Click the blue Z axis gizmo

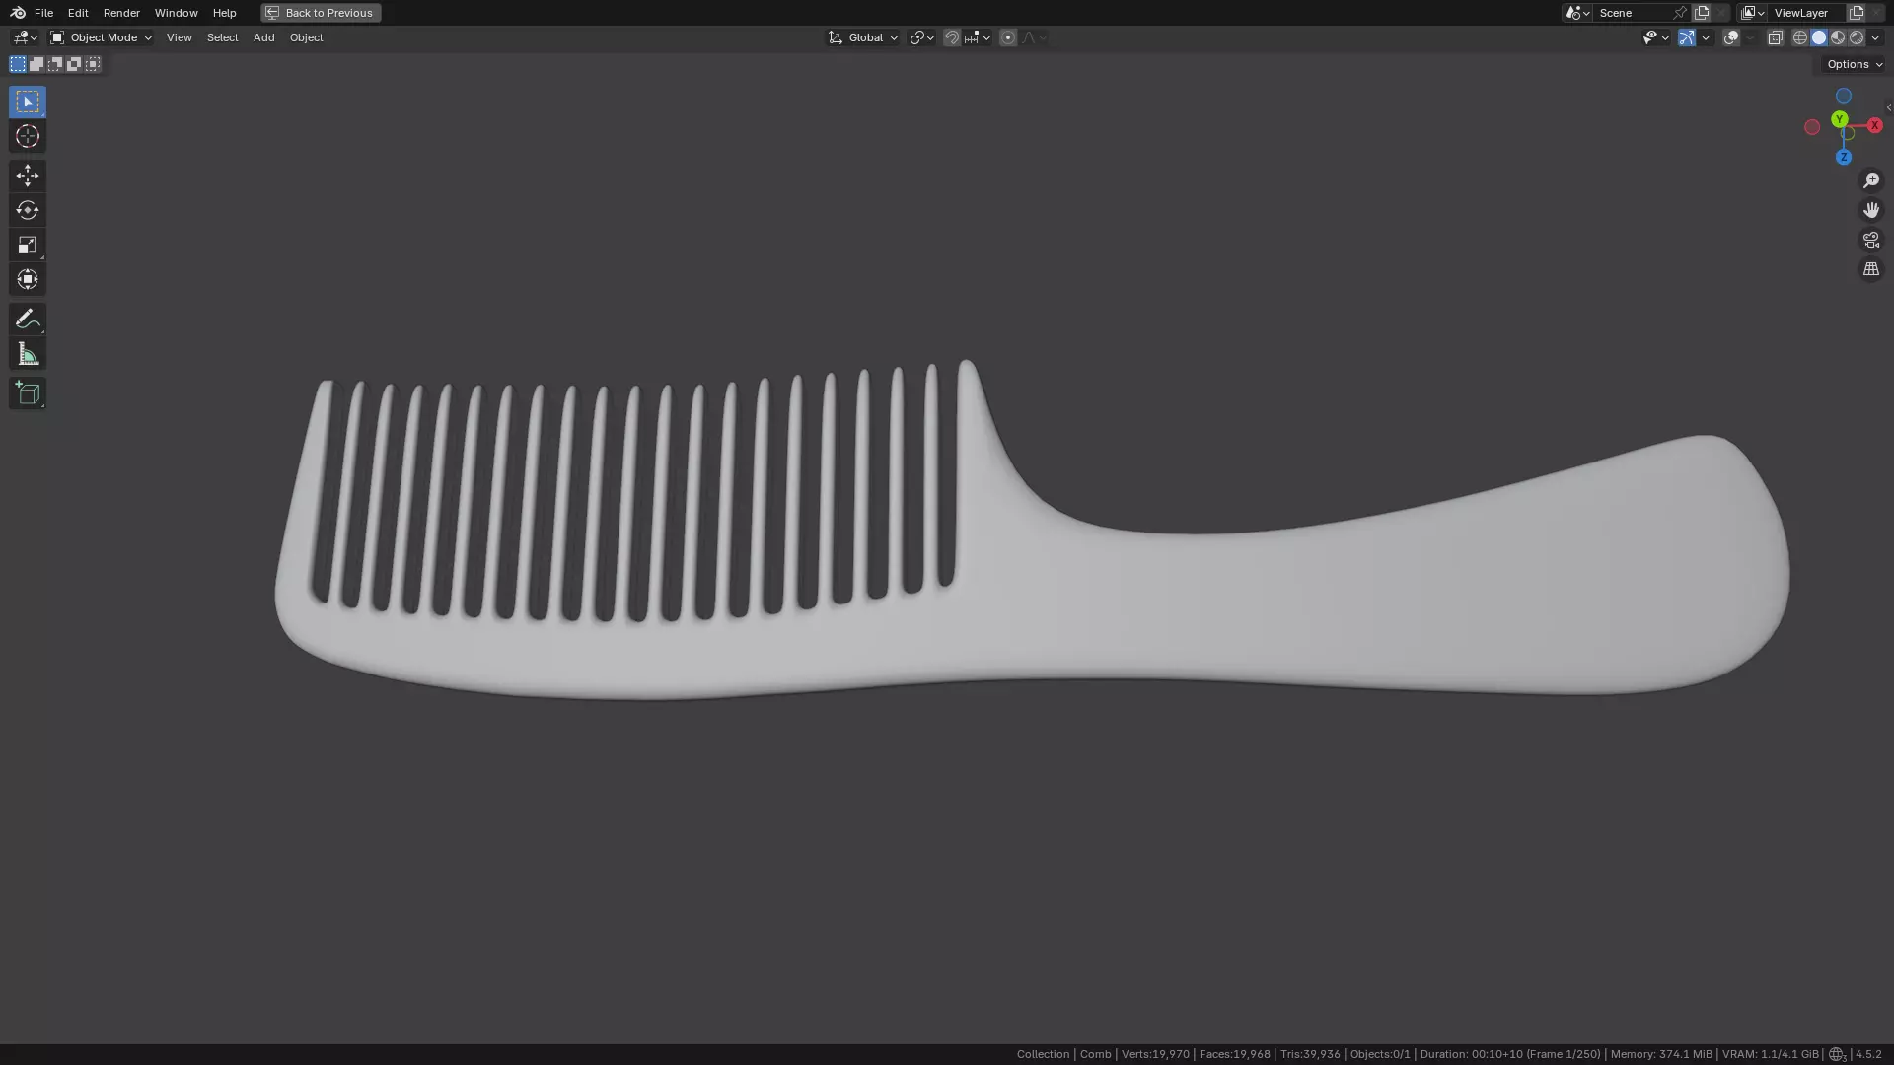coord(1843,157)
